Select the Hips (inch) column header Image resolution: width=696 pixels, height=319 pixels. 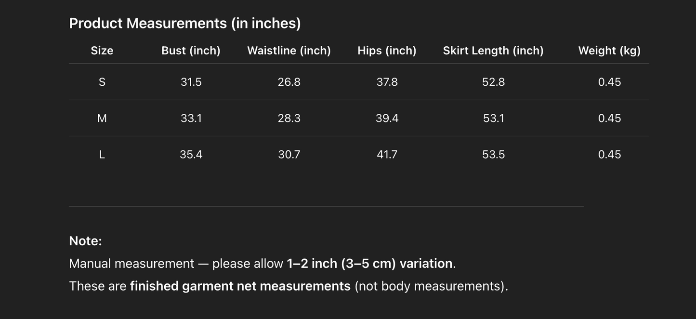(387, 51)
